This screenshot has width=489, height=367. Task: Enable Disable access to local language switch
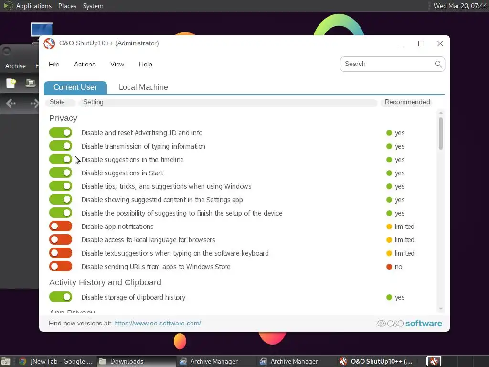pyautogui.click(x=61, y=240)
